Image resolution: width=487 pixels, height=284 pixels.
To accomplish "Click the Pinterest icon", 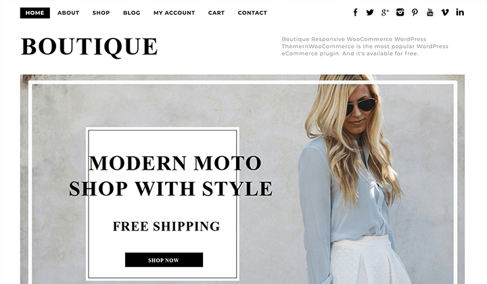I will pyautogui.click(x=415, y=12).
